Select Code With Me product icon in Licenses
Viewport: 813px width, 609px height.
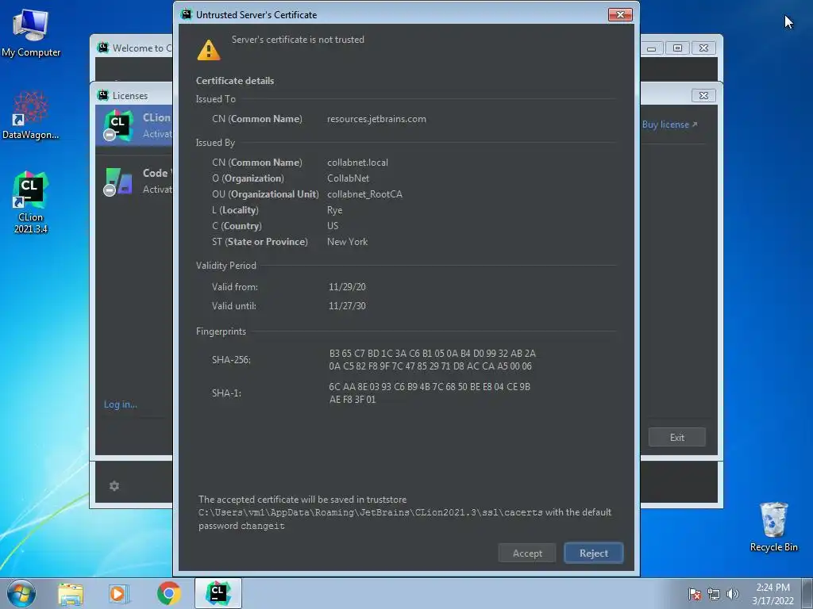pos(119,181)
